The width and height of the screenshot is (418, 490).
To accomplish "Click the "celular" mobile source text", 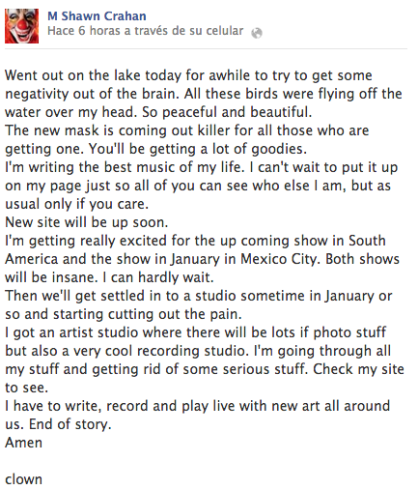I will point(225,31).
